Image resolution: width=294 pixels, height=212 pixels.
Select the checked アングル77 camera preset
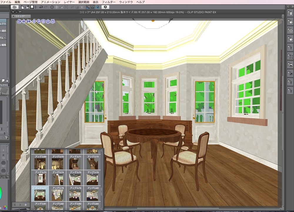(x=40, y=194)
